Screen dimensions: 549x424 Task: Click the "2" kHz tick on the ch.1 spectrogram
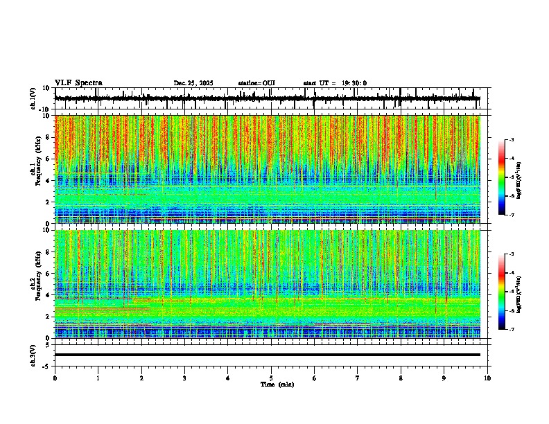point(48,202)
